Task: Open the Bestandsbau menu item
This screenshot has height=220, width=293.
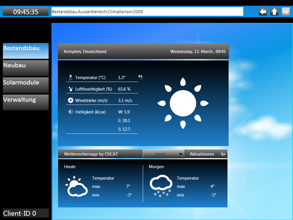Action: pyautogui.click(x=26, y=51)
